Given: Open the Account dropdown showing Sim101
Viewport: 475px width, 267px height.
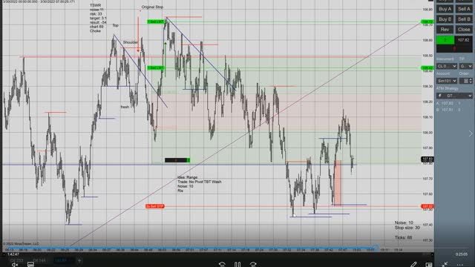Looking at the screenshot, I should (447, 81).
